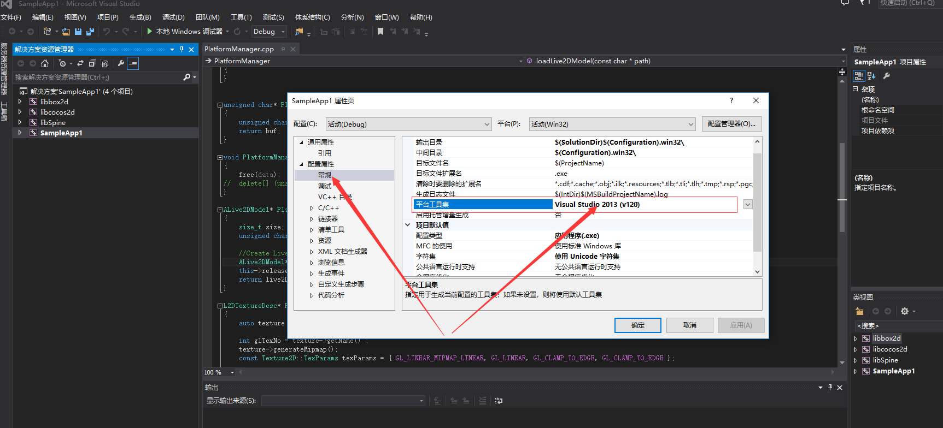The width and height of the screenshot is (943, 428).
Task: Open the 帮助(H) menu
Action: (421, 17)
